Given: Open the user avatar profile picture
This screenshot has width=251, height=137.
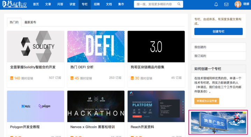Looking at the screenshot, I should (x=238, y=4).
